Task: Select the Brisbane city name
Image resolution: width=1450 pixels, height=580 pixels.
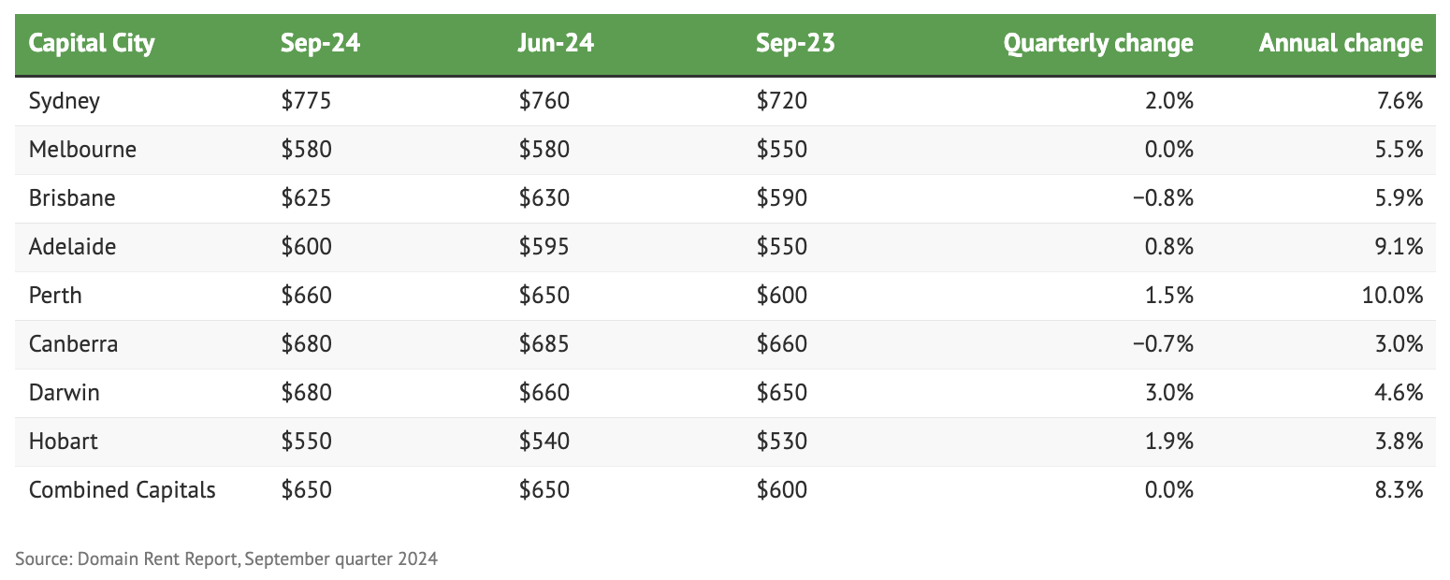Action: coord(72,198)
